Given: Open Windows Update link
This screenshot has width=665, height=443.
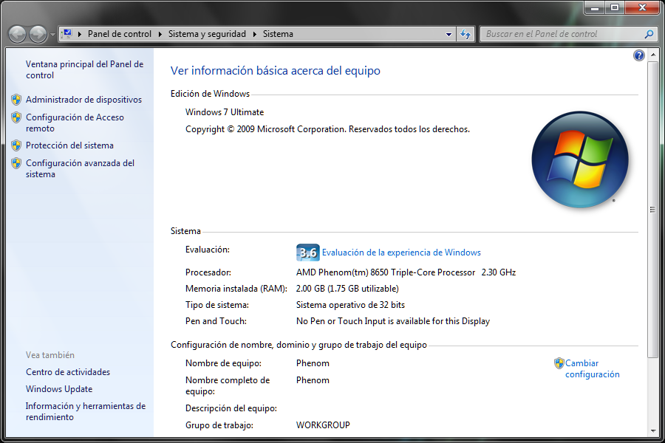Looking at the screenshot, I should pos(59,389).
